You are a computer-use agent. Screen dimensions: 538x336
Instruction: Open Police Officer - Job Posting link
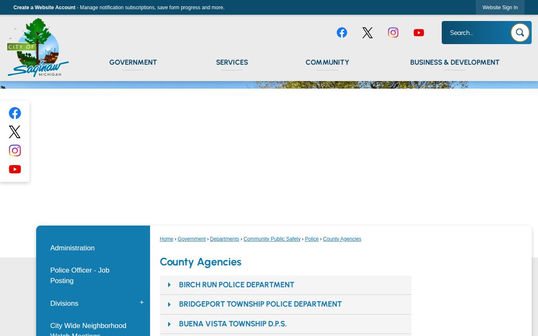click(80, 276)
